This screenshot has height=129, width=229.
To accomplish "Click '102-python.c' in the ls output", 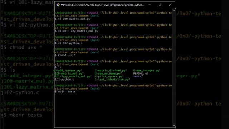I will (64, 80).
